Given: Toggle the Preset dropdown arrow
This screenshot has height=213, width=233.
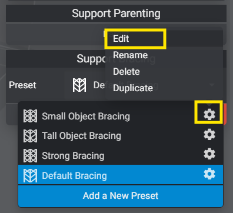Looking at the screenshot, I should point(212,85).
